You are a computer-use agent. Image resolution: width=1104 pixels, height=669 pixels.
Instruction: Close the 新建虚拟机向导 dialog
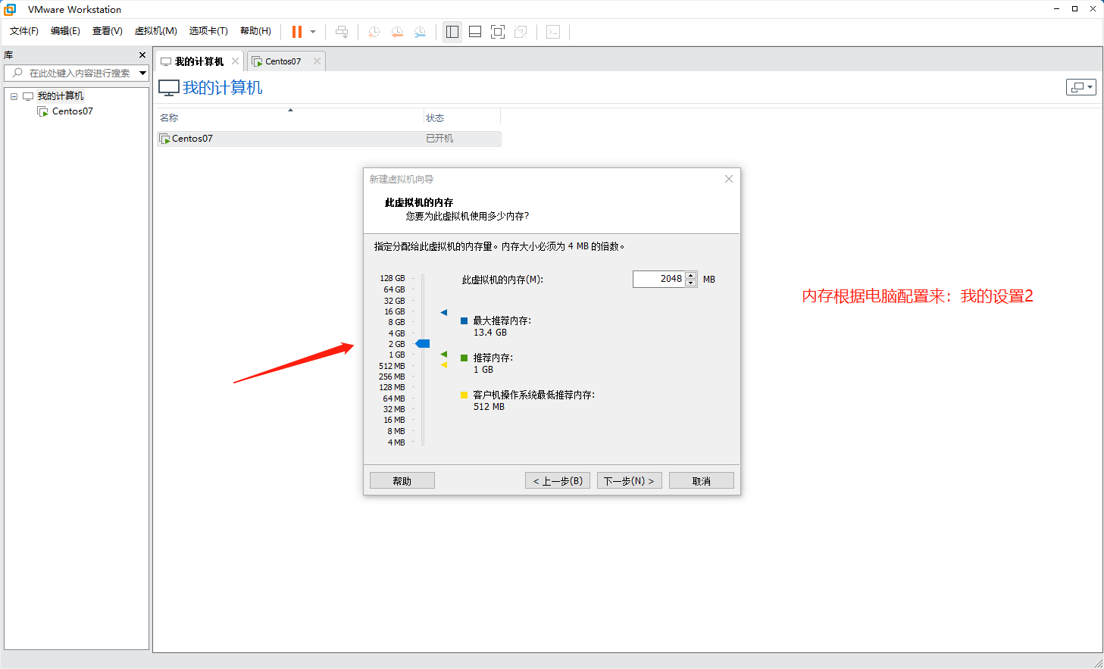729,179
